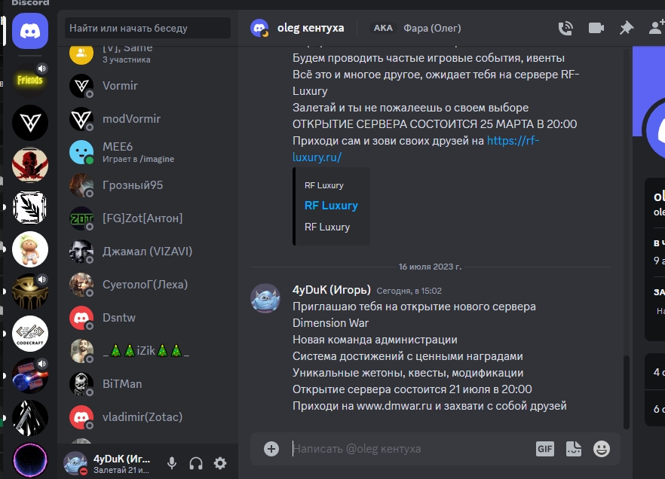Image resolution: width=665 pixels, height=479 pixels.
Task: Open conversation with Vormir
Action: (x=148, y=86)
